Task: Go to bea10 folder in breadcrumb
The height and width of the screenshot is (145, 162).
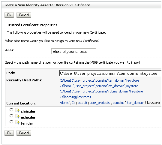Action: 82,103
